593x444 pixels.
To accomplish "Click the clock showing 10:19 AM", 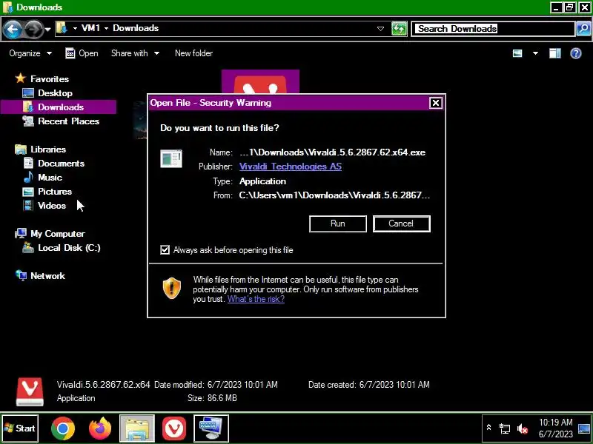I will (555, 428).
